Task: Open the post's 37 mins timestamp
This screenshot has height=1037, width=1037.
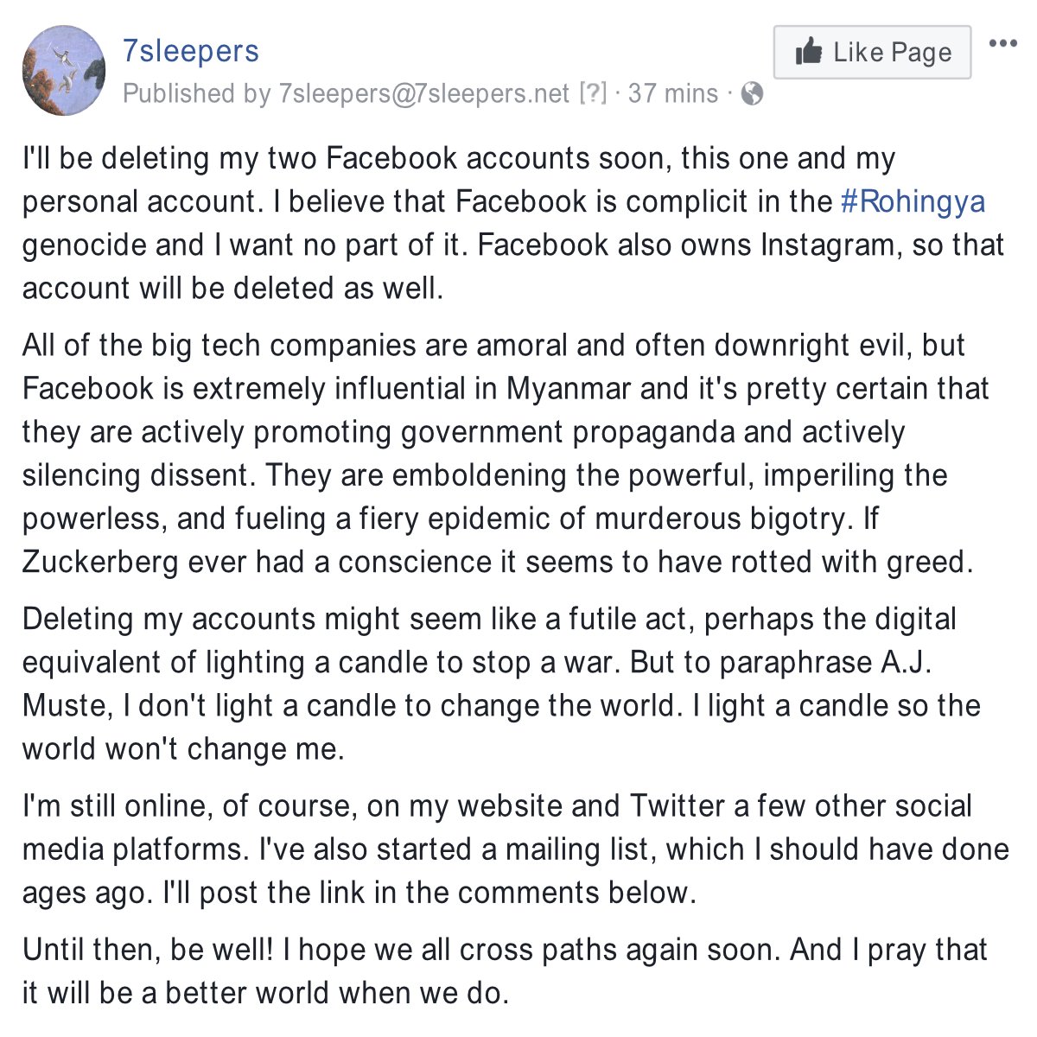Action: point(673,93)
